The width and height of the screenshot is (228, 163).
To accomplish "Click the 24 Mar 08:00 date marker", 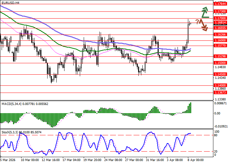I will point(113,160).
